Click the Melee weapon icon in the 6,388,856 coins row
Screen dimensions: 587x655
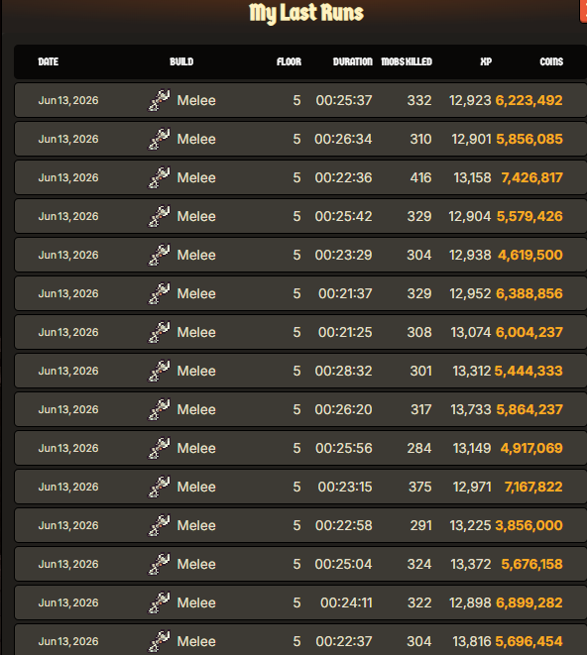click(x=159, y=293)
